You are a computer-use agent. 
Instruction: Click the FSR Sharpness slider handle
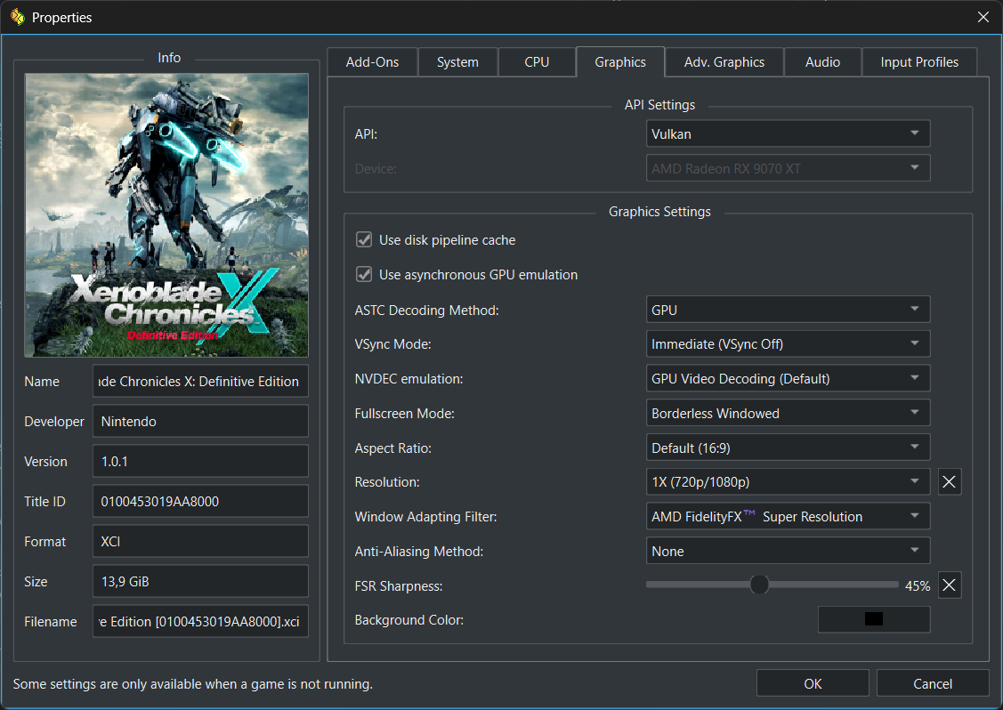coord(759,585)
